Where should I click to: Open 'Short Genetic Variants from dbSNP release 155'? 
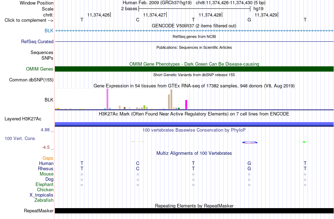[194, 75]
